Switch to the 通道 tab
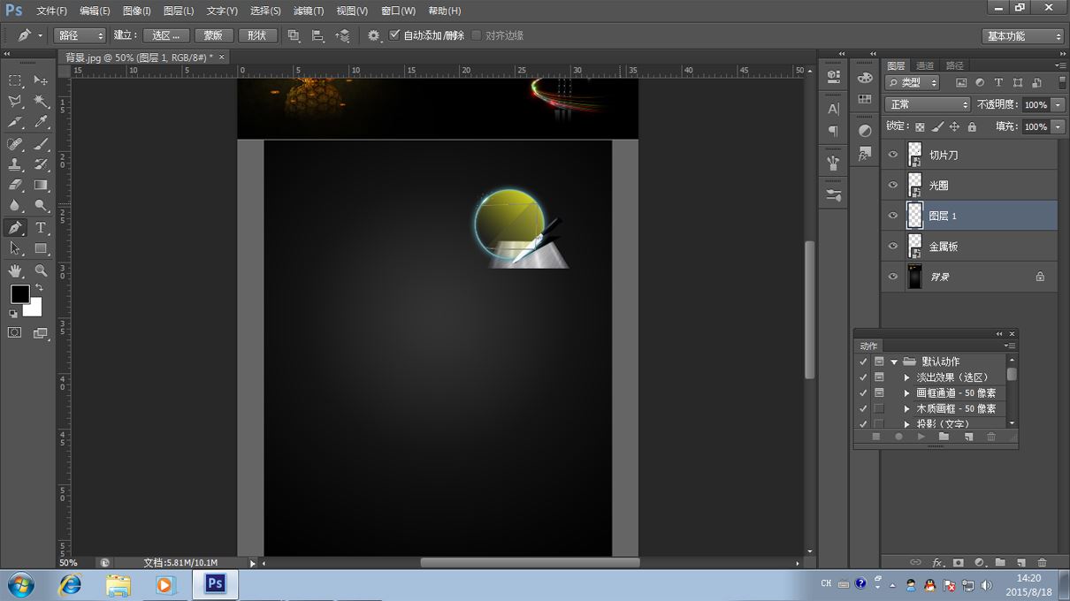This screenshot has height=601, width=1070. coord(925,65)
